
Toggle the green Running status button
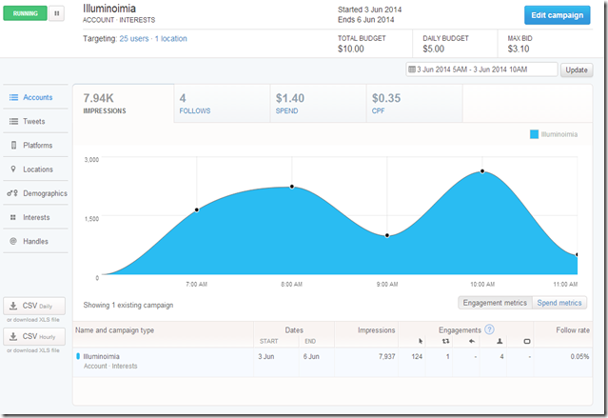(x=26, y=14)
